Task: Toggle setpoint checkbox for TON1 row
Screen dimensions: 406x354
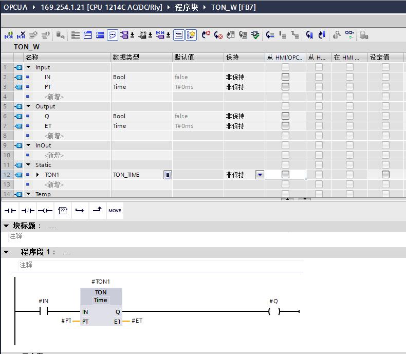Action: 385,175
